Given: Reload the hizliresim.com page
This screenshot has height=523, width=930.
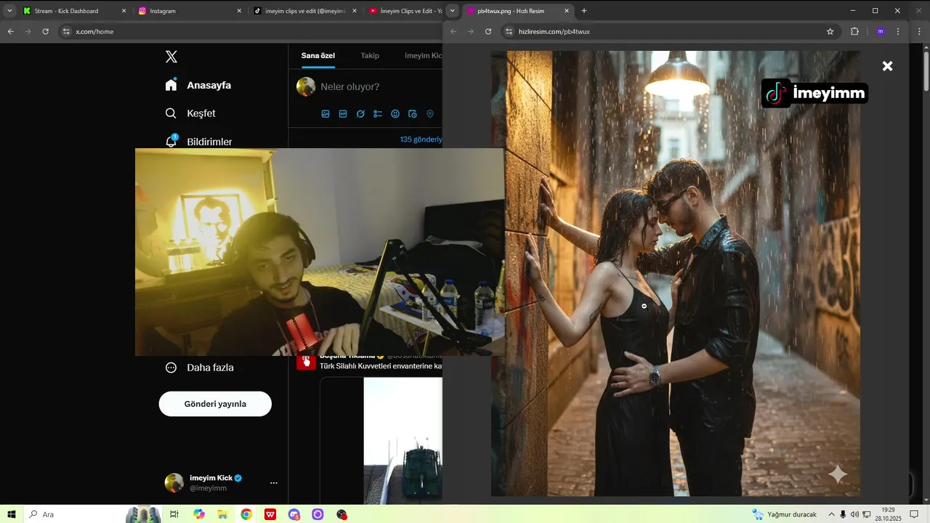Looking at the screenshot, I should [x=488, y=31].
